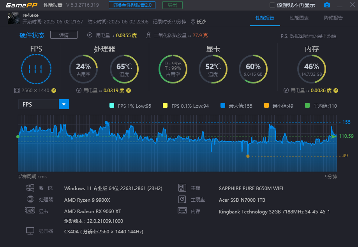
Task: Click the green average start marker on chart
Action: 18,137
